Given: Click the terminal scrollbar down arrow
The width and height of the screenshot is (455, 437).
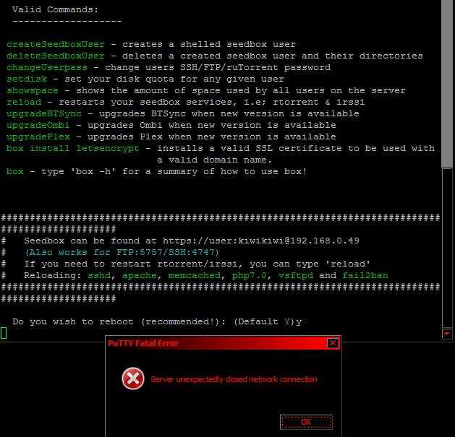Looking at the screenshot, I should pyautogui.click(x=447, y=333).
